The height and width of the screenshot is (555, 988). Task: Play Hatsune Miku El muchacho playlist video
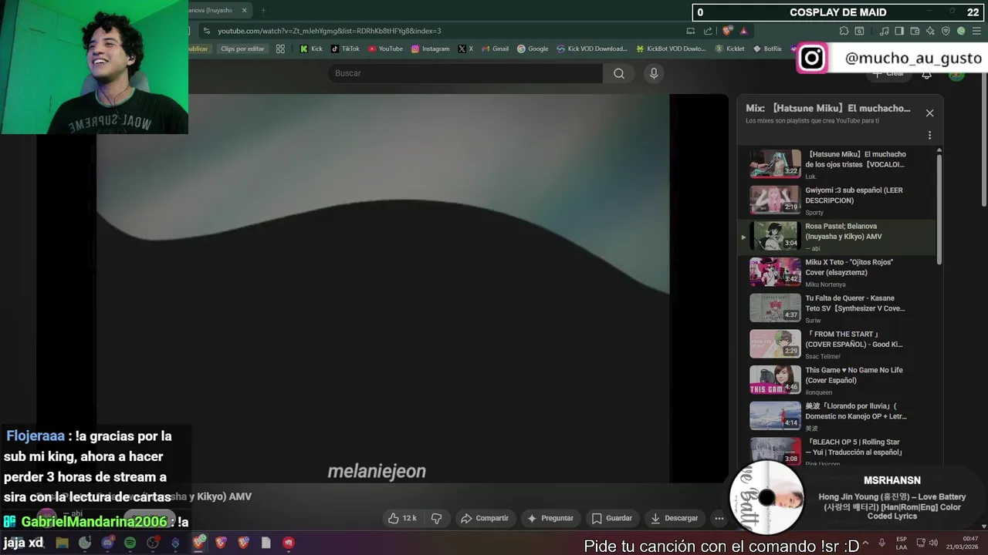(837, 163)
